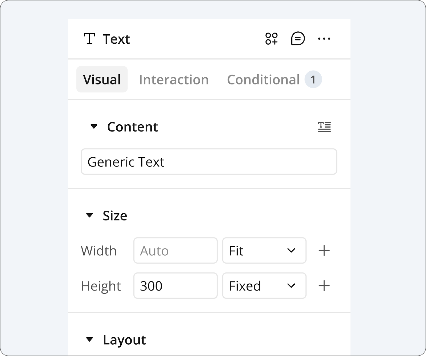Collapse the Layout section arrow
The height and width of the screenshot is (356, 426).
tap(89, 339)
